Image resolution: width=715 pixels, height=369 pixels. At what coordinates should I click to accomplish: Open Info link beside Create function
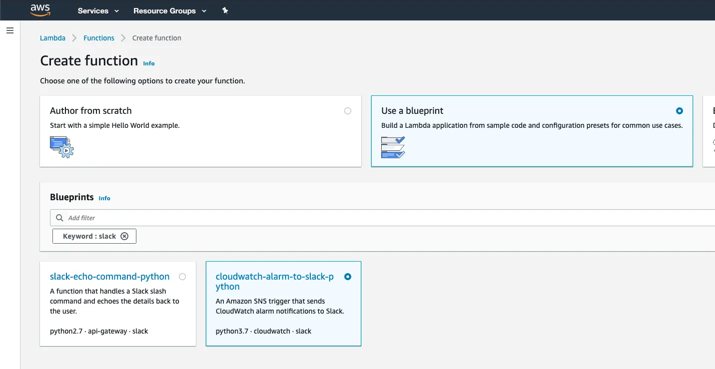pyautogui.click(x=149, y=63)
